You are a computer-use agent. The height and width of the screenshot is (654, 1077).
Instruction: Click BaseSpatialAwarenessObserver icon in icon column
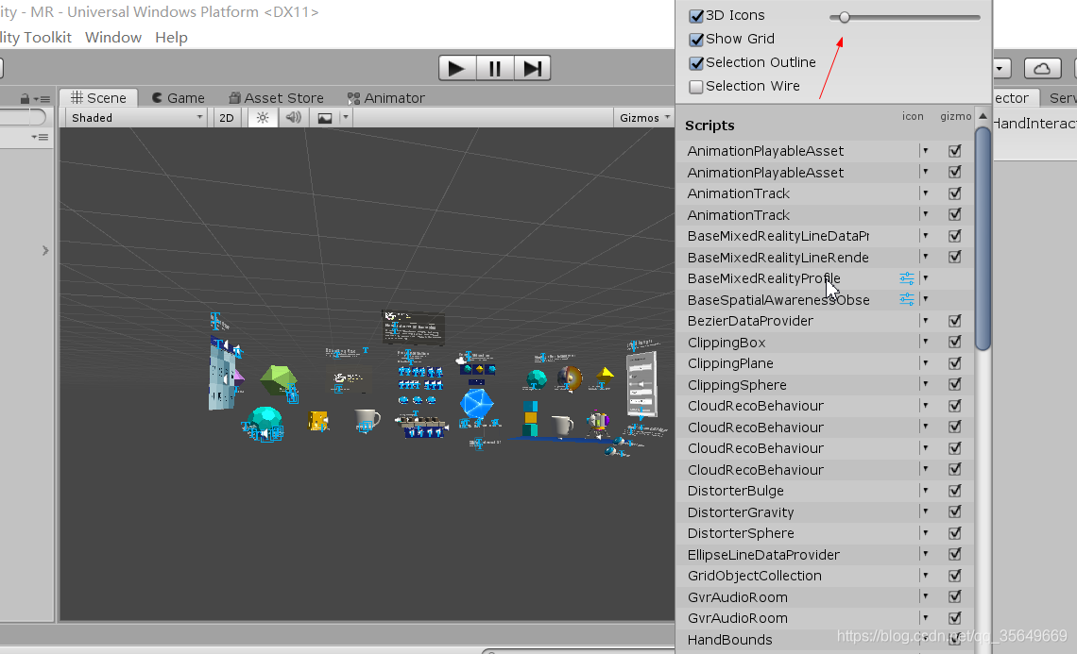pos(907,299)
